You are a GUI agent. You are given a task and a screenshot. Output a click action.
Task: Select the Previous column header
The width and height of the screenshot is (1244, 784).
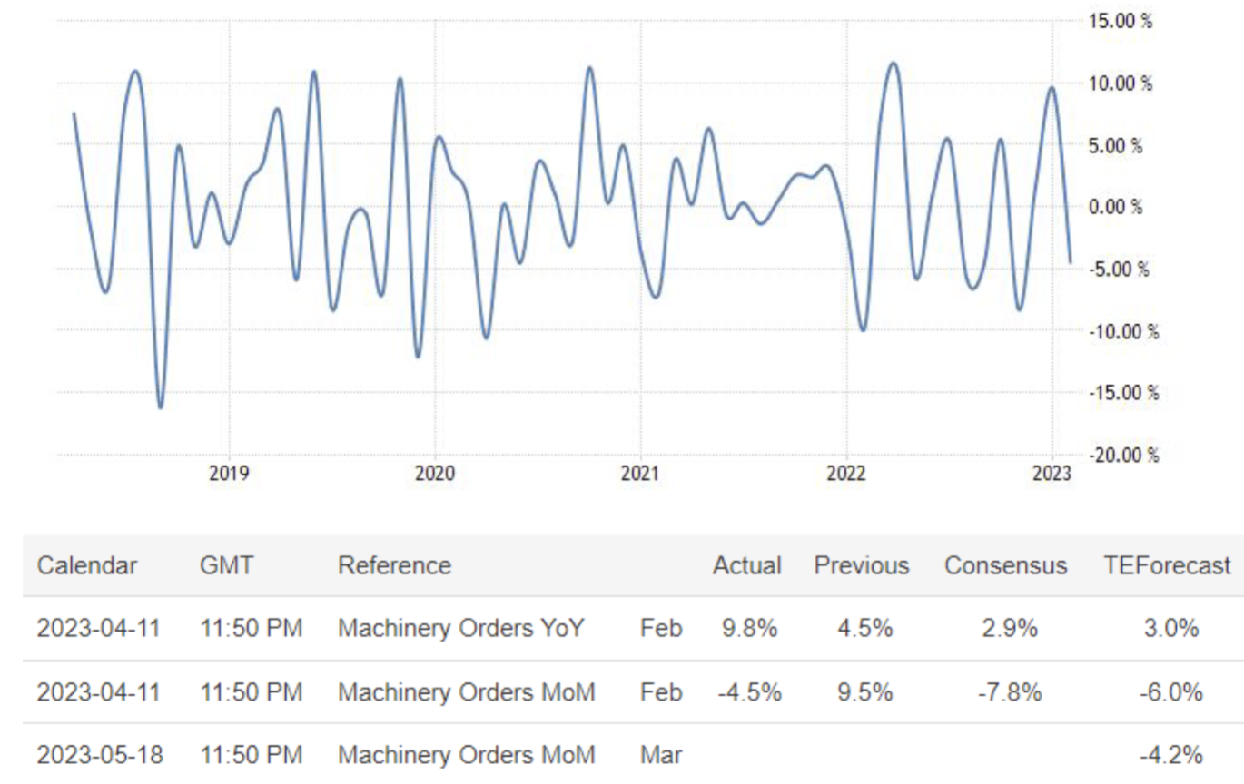point(861,565)
